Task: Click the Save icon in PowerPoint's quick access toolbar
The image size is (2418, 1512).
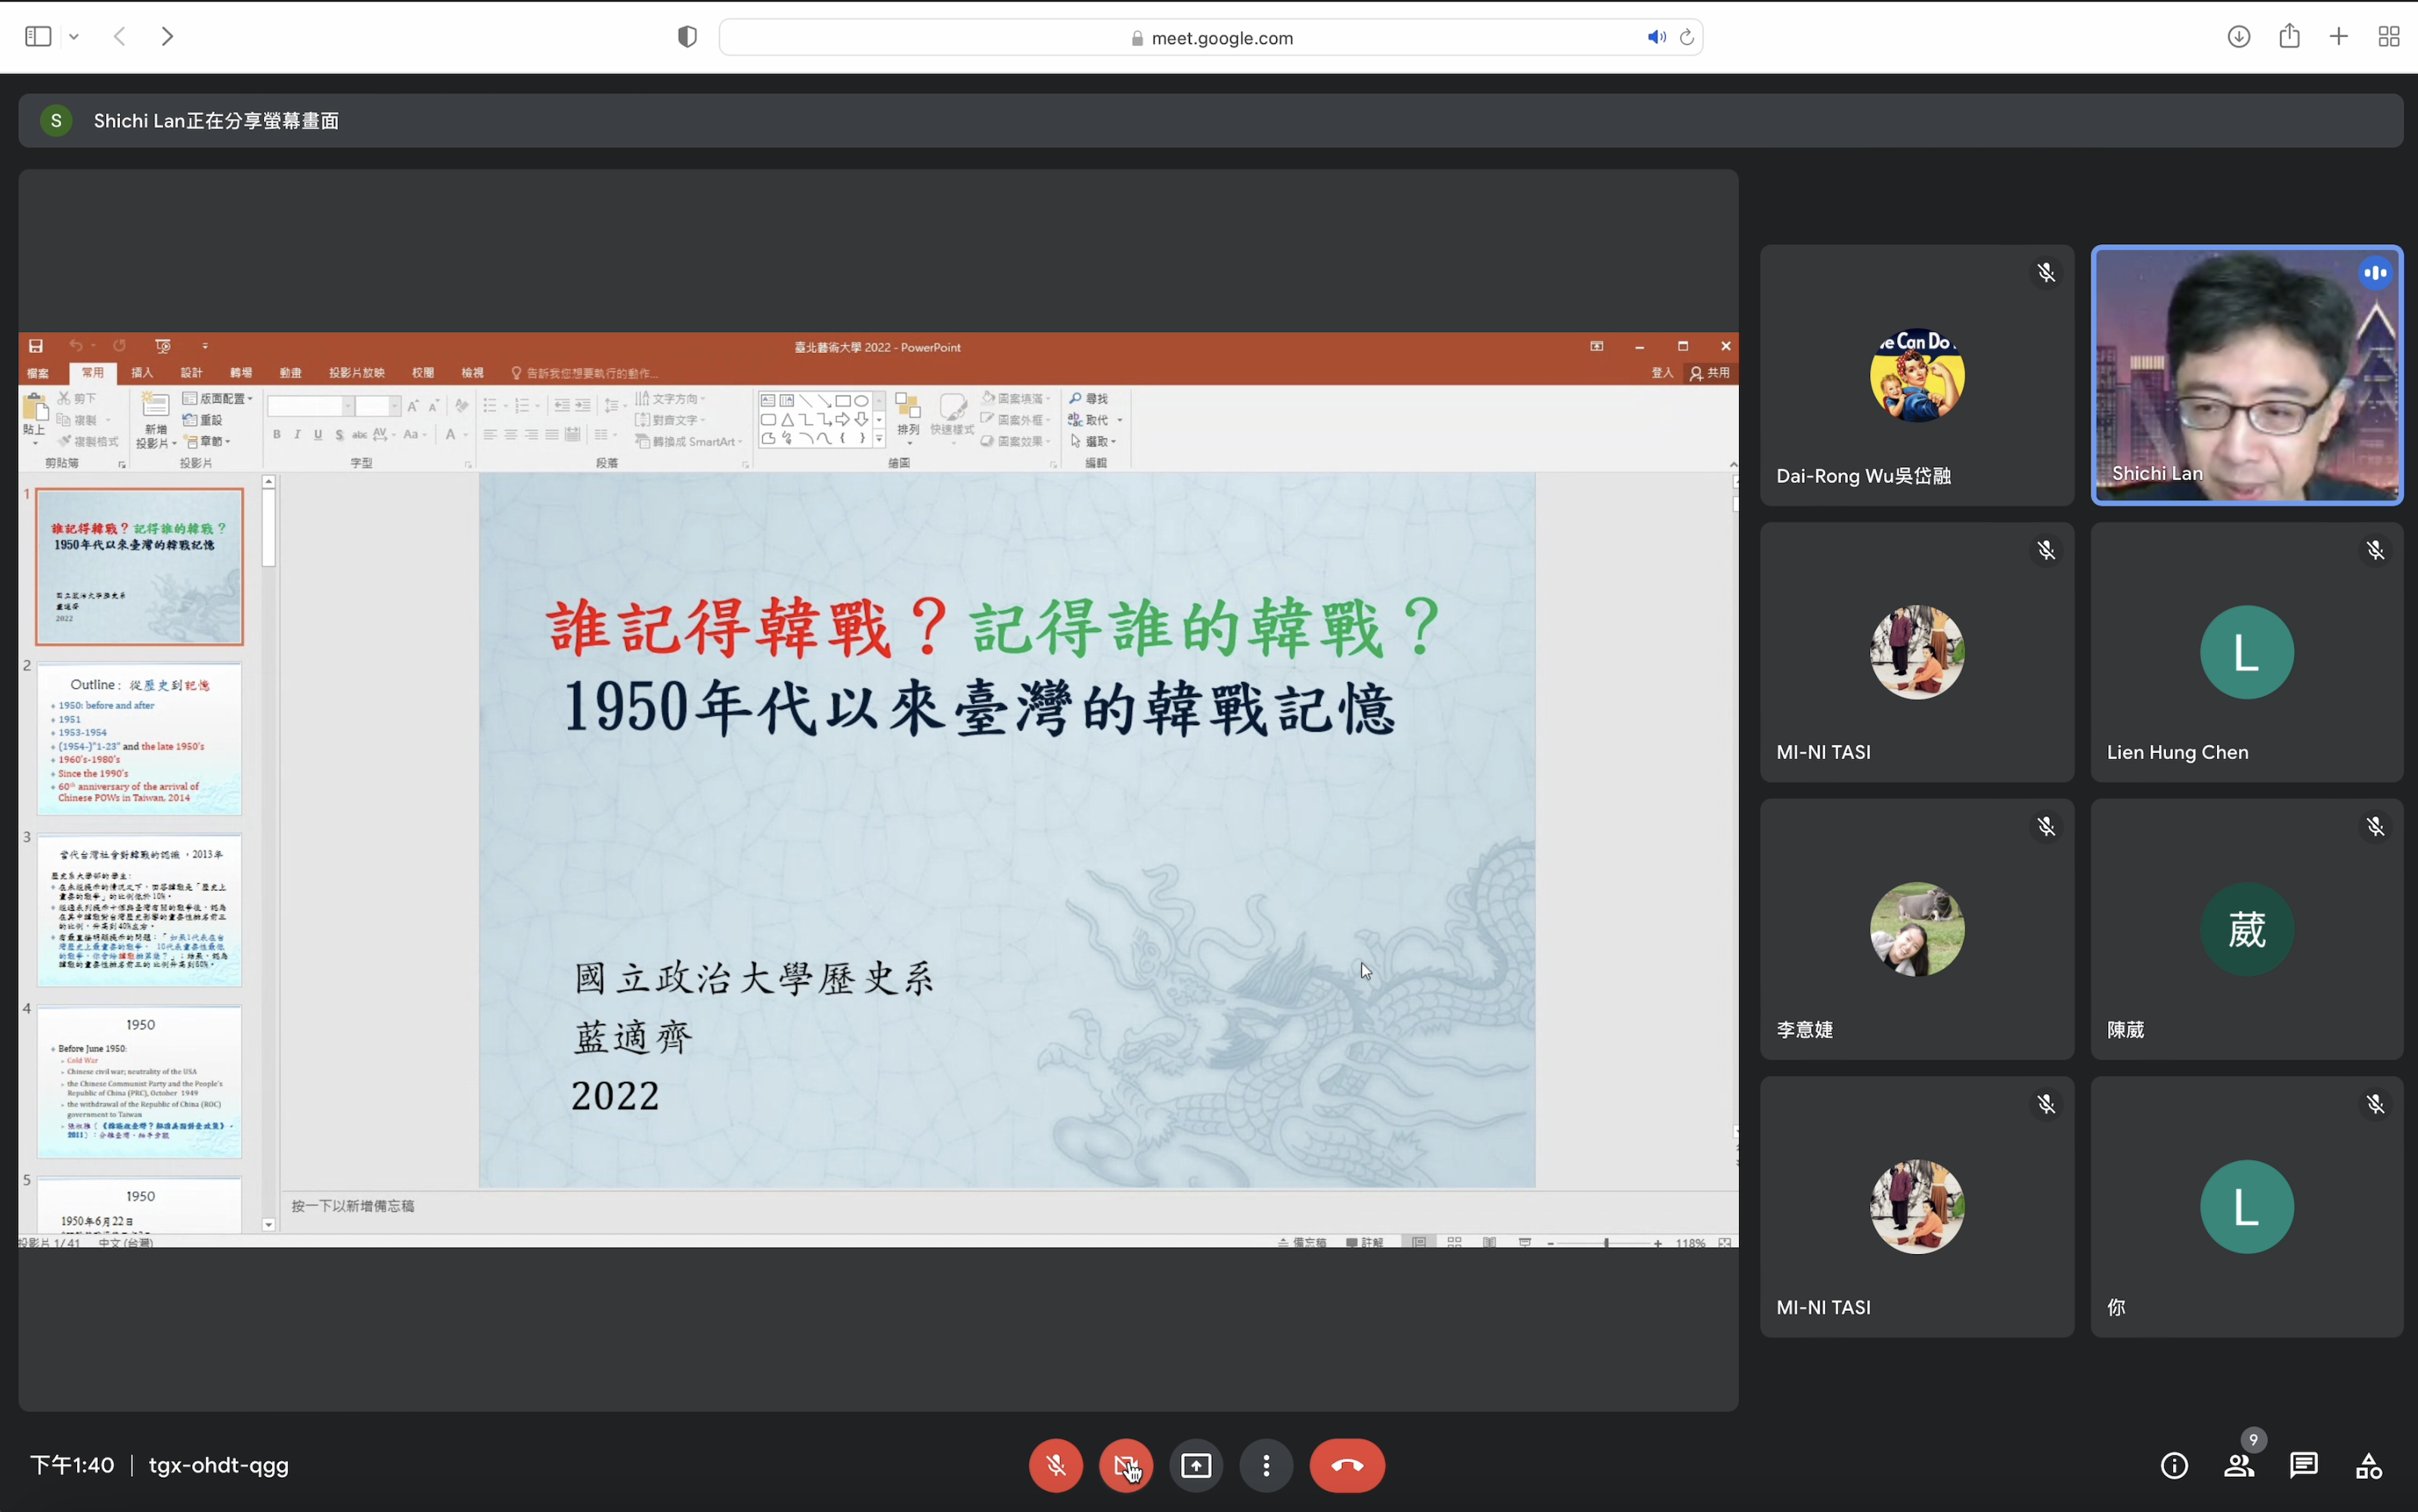Action: (x=36, y=346)
